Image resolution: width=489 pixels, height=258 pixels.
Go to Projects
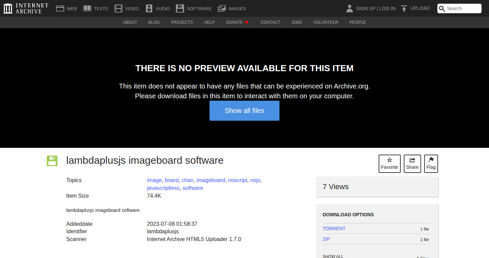(x=182, y=22)
